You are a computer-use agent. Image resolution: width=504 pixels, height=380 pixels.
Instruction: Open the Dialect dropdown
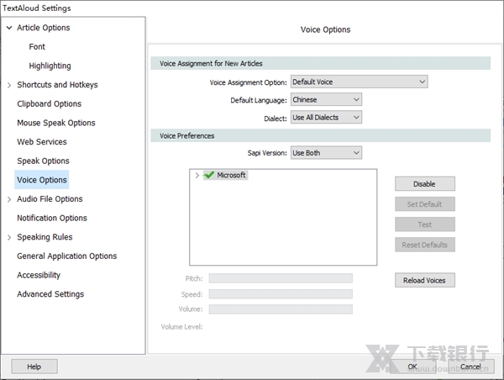326,118
